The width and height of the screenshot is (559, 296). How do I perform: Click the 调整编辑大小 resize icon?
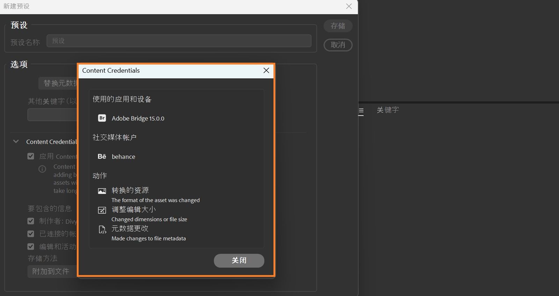[x=102, y=210]
